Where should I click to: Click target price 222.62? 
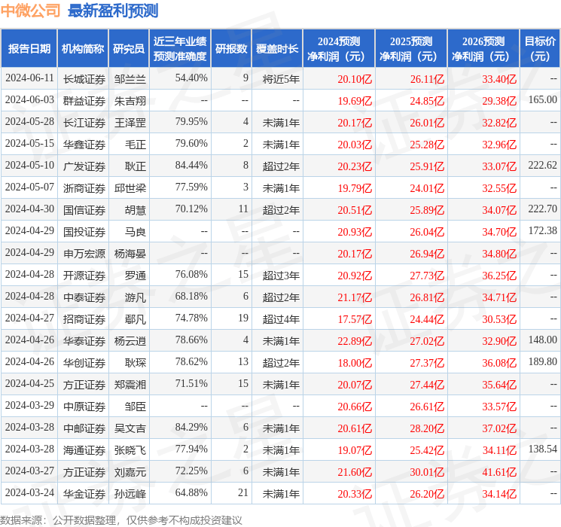click(x=543, y=166)
